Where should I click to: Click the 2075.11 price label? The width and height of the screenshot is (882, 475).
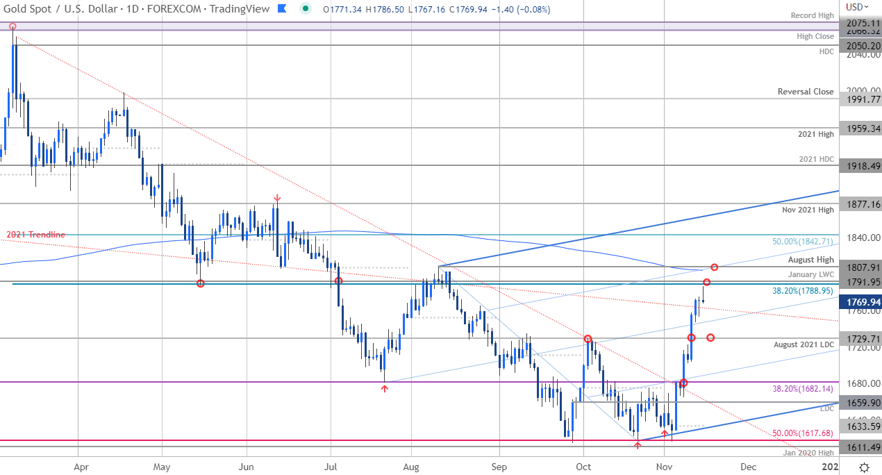860,23
